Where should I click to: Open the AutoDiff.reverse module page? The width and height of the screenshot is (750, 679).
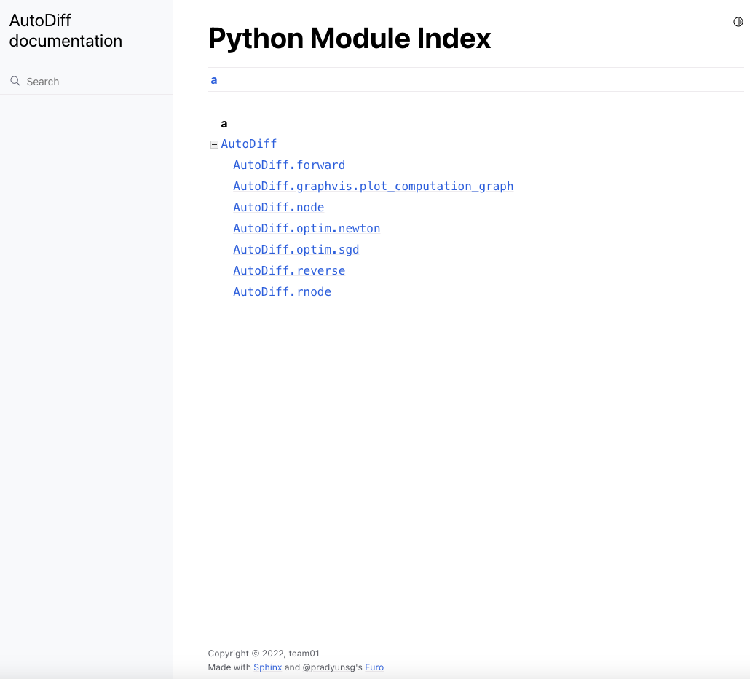coord(289,271)
